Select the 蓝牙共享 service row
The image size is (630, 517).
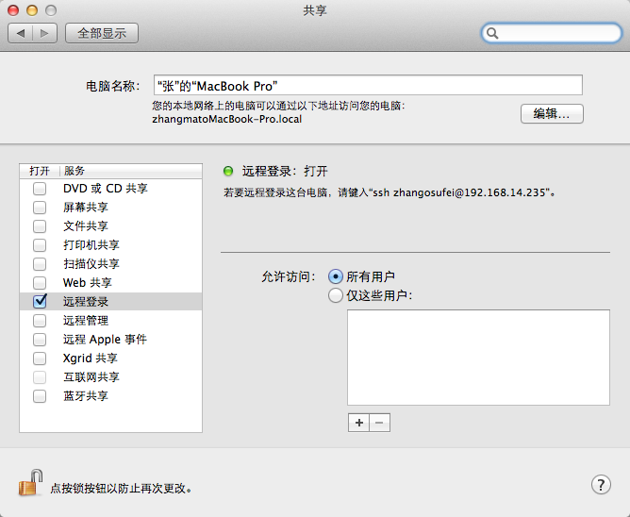[110, 396]
